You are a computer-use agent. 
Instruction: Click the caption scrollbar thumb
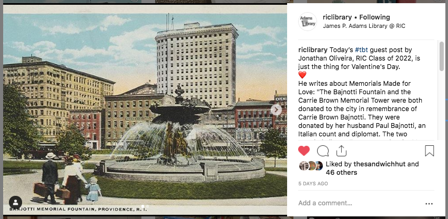(x=442, y=56)
